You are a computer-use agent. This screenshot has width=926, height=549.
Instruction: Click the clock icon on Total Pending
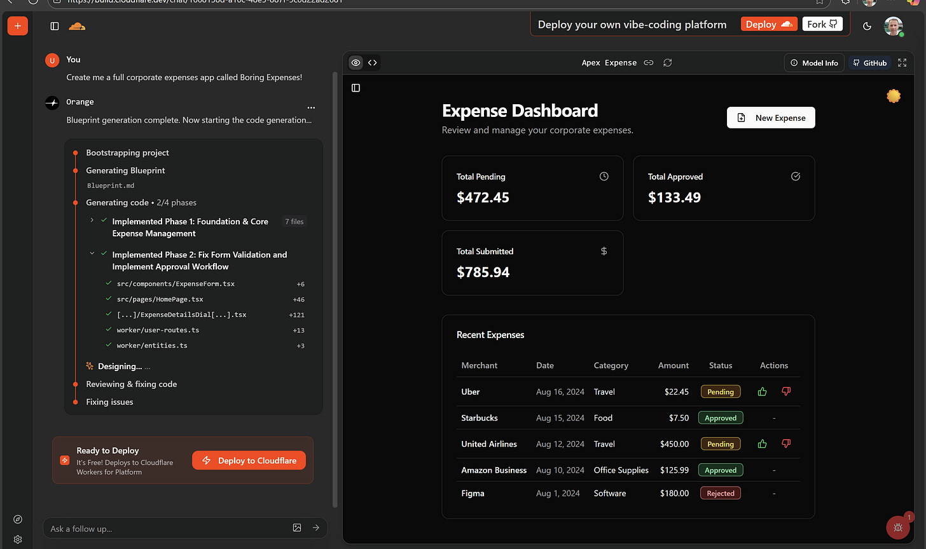604,176
